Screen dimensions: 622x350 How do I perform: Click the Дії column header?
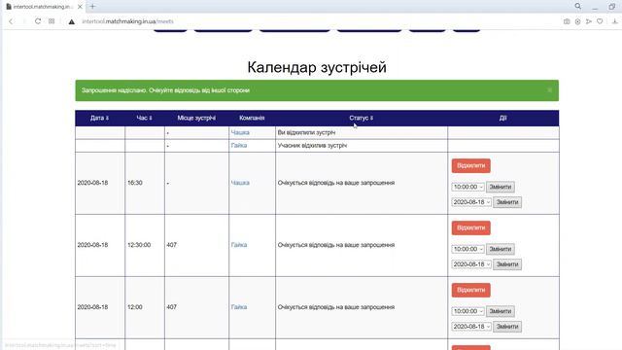pos(503,118)
